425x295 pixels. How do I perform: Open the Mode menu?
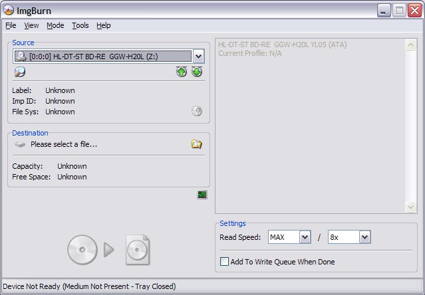(55, 25)
